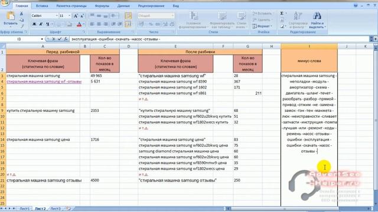The width and height of the screenshot is (378, 212).
Task: Click the Decrease Indent icon
Action: 113,24
